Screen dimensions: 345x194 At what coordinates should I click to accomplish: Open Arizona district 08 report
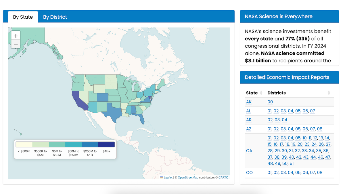(320, 129)
